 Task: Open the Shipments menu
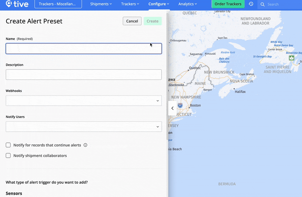pyautogui.click(x=101, y=4)
